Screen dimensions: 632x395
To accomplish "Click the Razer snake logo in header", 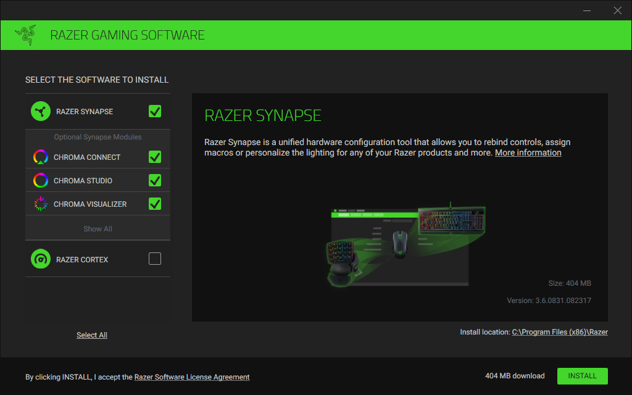I will click(x=25, y=35).
